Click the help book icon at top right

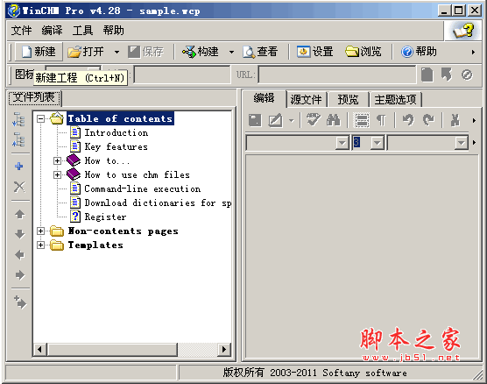coord(463,31)
